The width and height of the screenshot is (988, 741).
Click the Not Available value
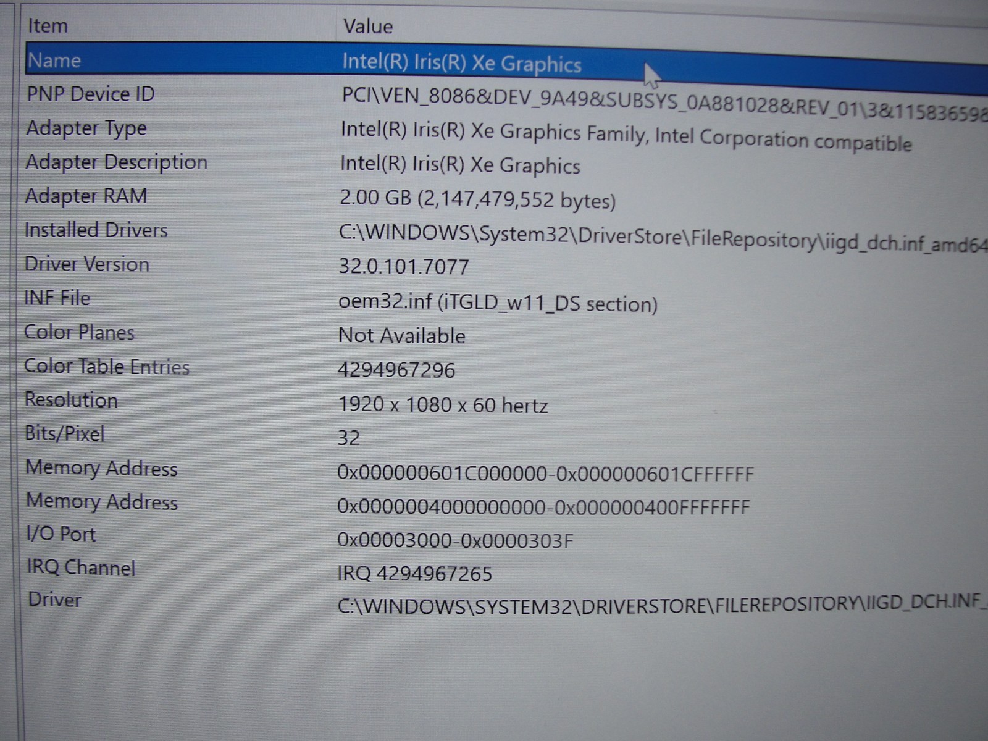click(402, 335)
